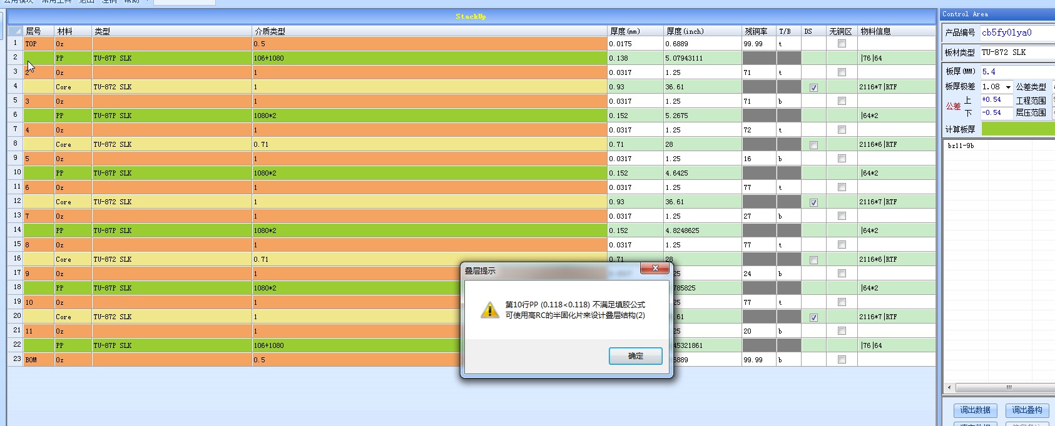Screen dimensions: 1055x426
Task: Click the 介质类型 column header
Action: click(430, 31)
